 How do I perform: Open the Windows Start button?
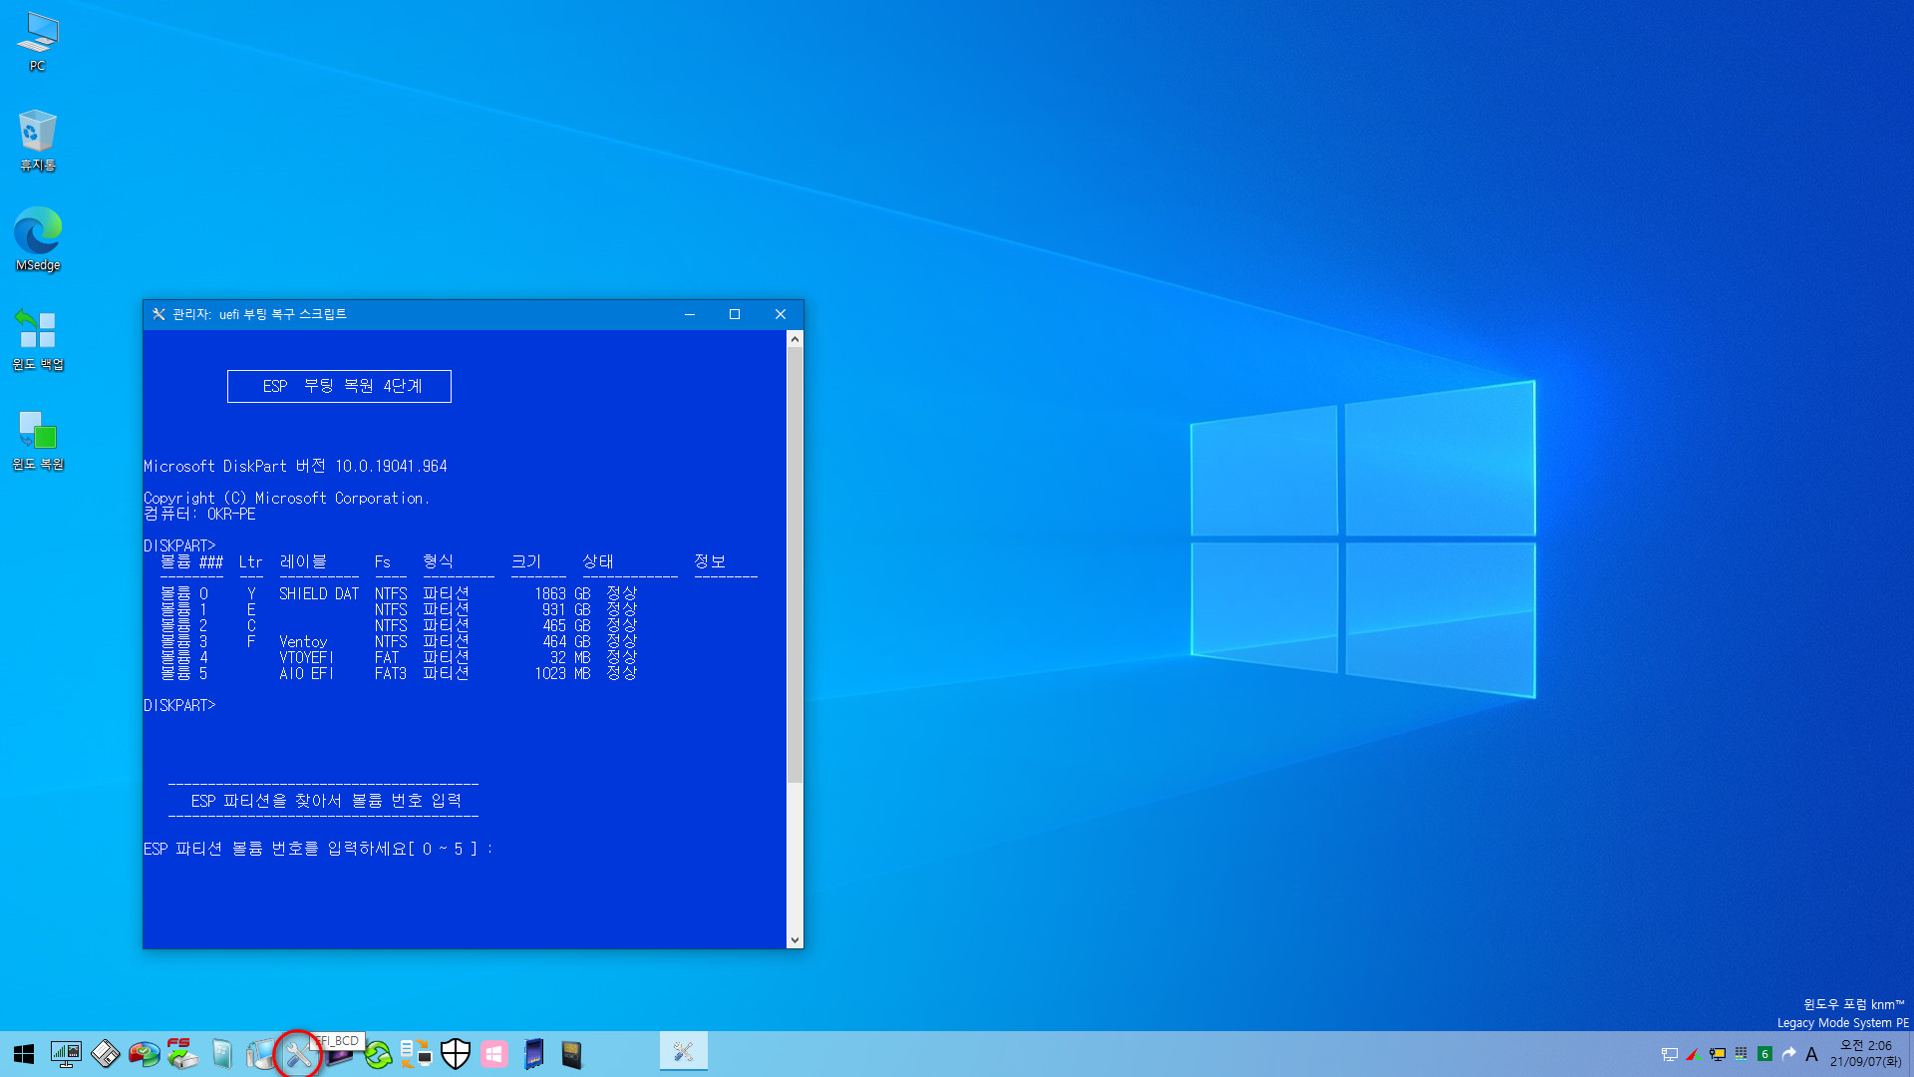pos(24,1054)
